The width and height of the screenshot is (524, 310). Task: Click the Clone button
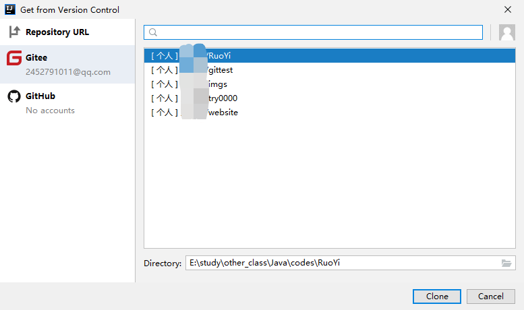pyautogui.click(x=437, y=297)
